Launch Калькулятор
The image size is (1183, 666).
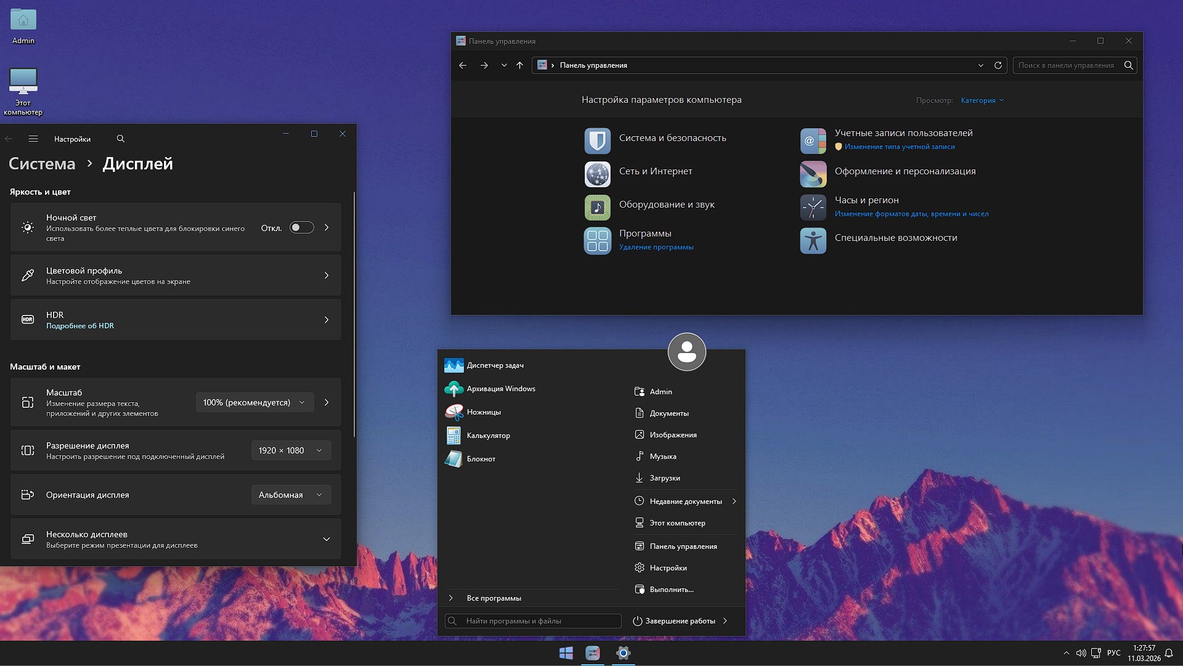pos(489,436)
